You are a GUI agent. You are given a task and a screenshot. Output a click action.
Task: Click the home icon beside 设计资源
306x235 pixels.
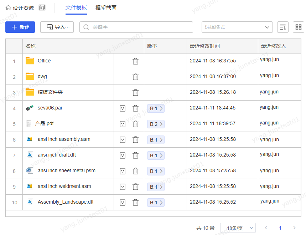[x=8, y=7]
